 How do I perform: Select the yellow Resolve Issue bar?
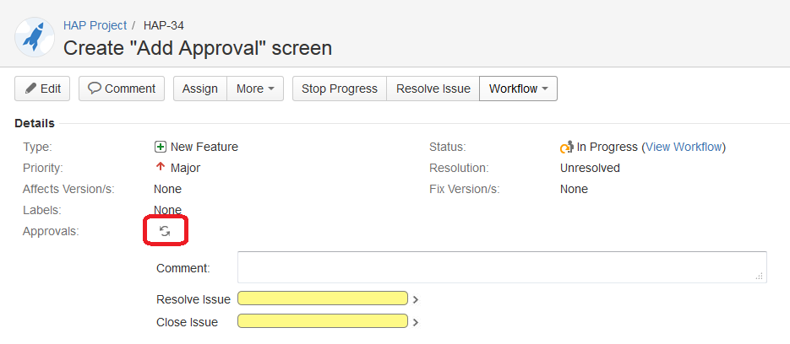(x=323, y=298)
